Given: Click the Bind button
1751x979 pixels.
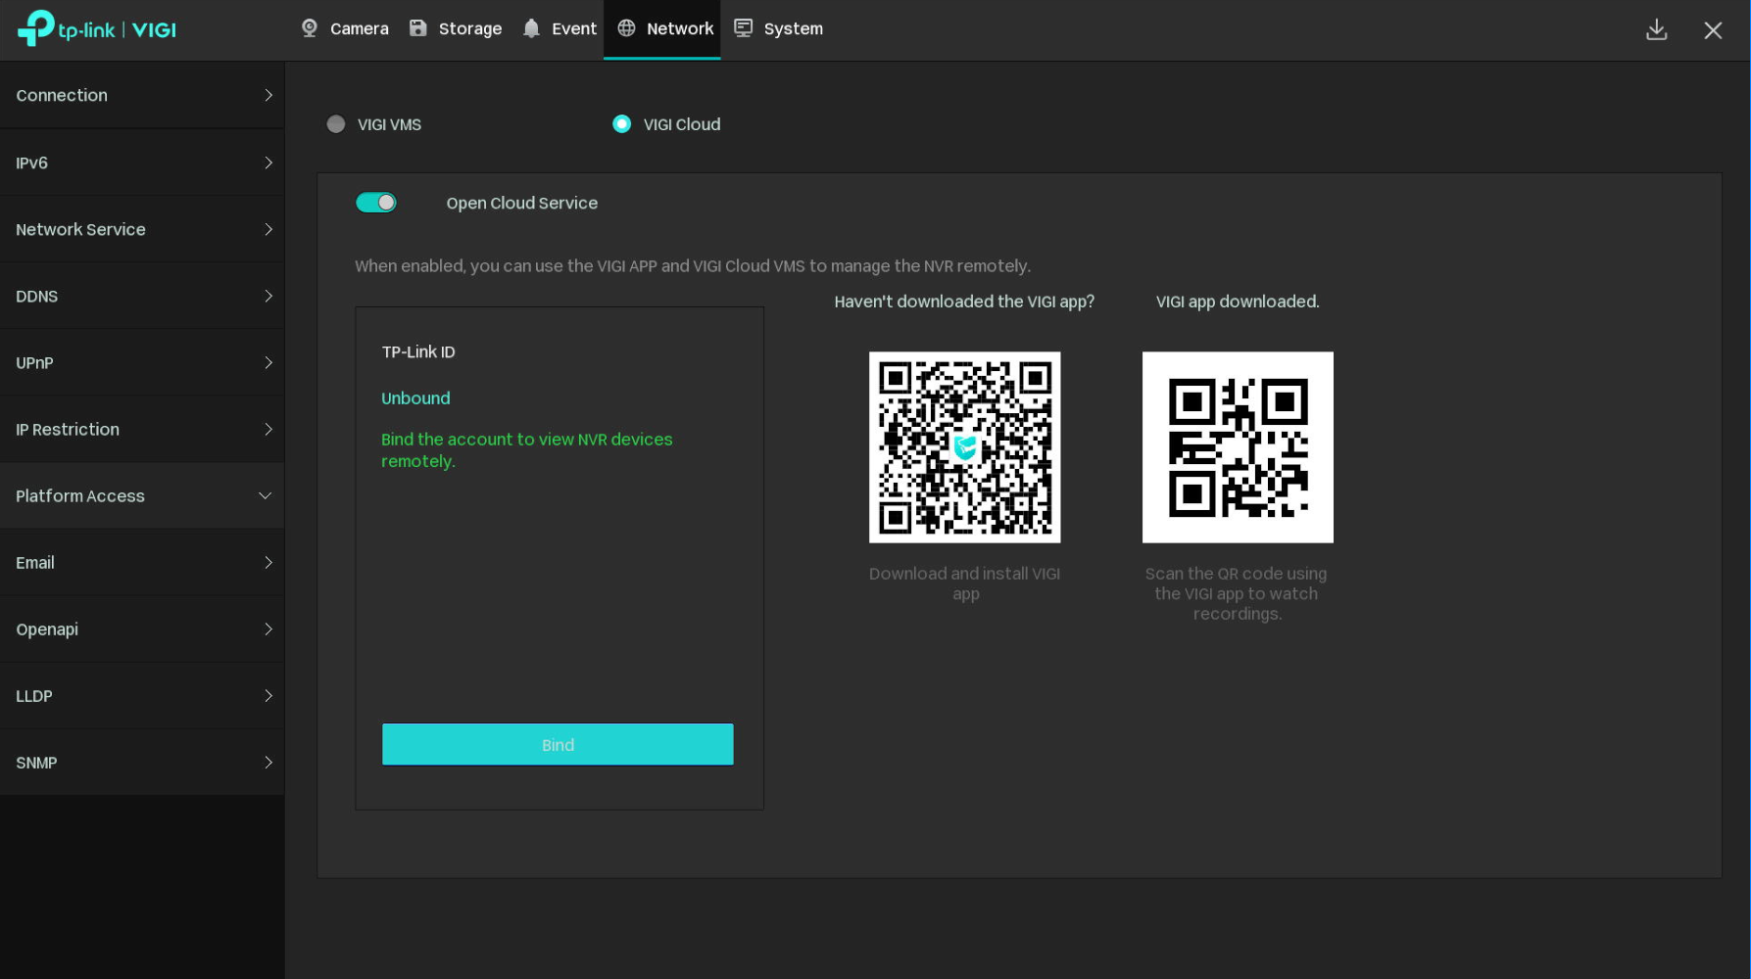Looking at the screenshot, I should [558, 745].
